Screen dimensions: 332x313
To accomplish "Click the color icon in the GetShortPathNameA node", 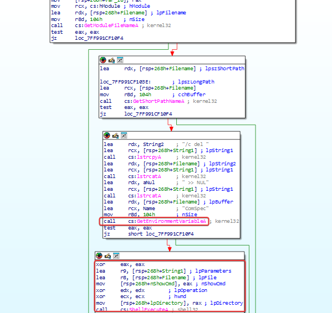I will (103, 60).
